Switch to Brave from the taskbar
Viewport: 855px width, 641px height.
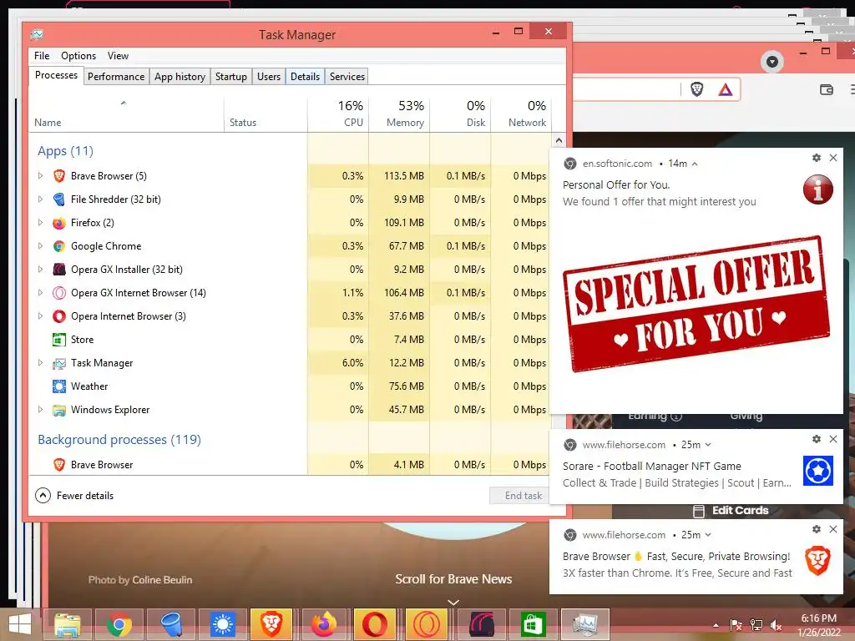(x=271, y=624)
